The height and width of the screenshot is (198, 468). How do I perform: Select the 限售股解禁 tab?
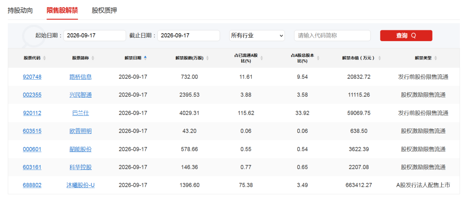[62, 11]
